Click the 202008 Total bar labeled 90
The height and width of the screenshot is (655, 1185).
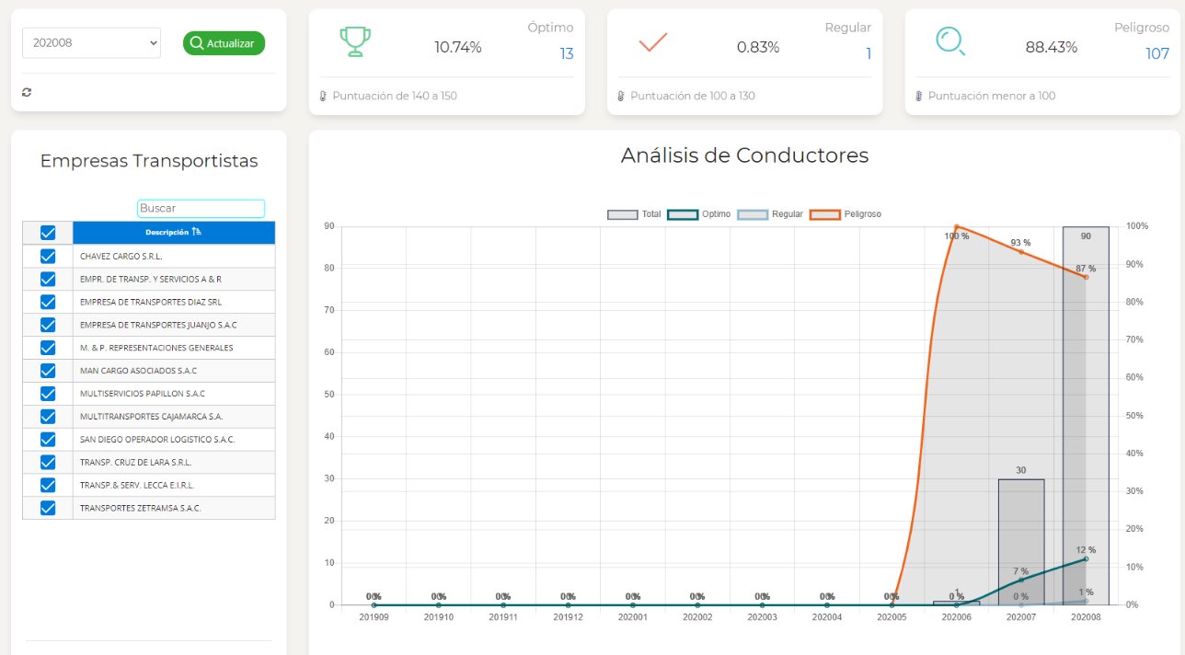1086,416
